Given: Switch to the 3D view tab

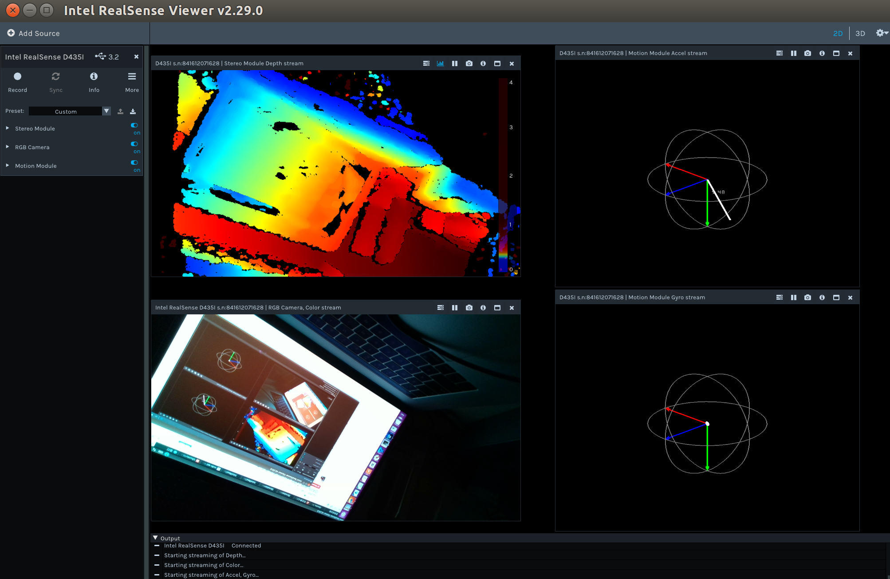Looking at the screenshot, I should coord(860,33).
